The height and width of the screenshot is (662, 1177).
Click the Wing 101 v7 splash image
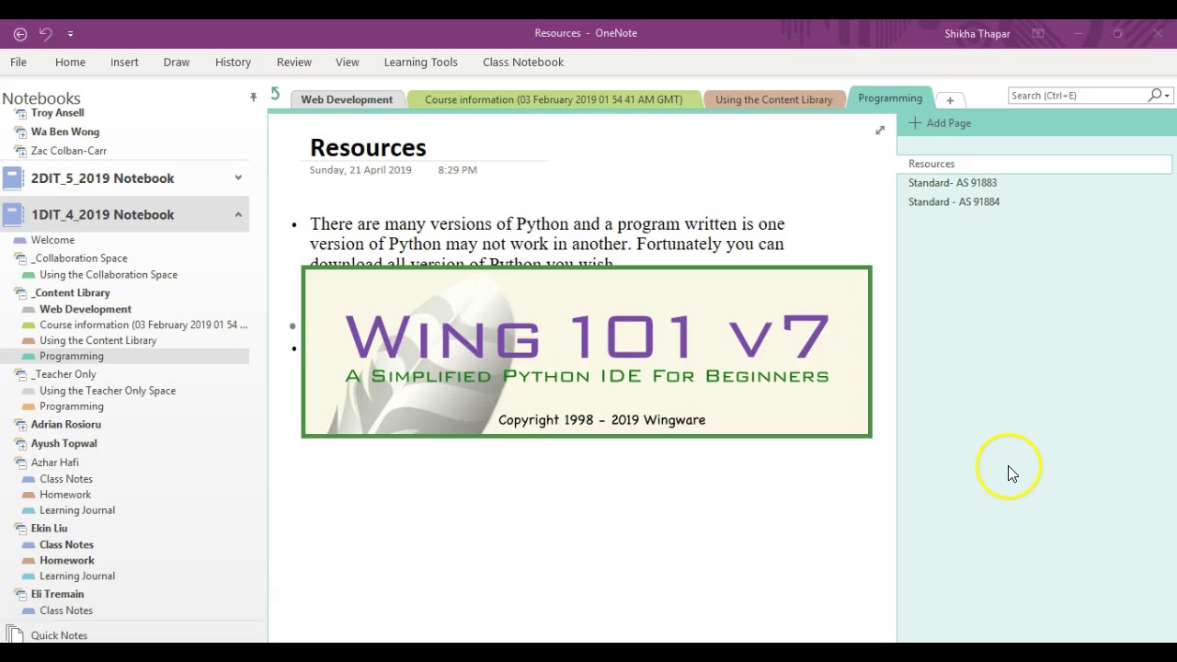(x=587, y=352)
